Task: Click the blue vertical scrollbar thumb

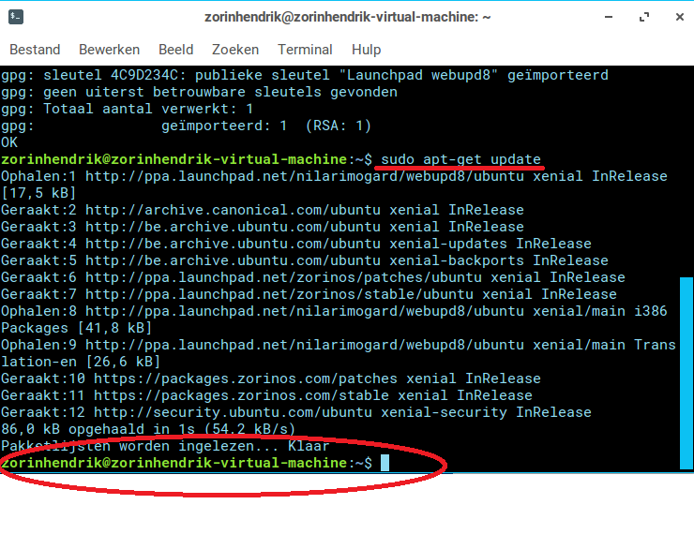Action: point(686,373)
